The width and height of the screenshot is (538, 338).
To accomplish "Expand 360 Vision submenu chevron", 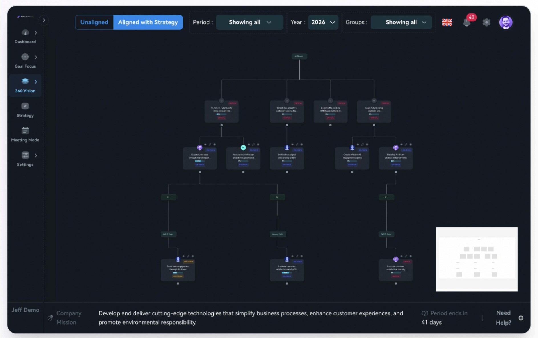I will (x=36, y=82).
